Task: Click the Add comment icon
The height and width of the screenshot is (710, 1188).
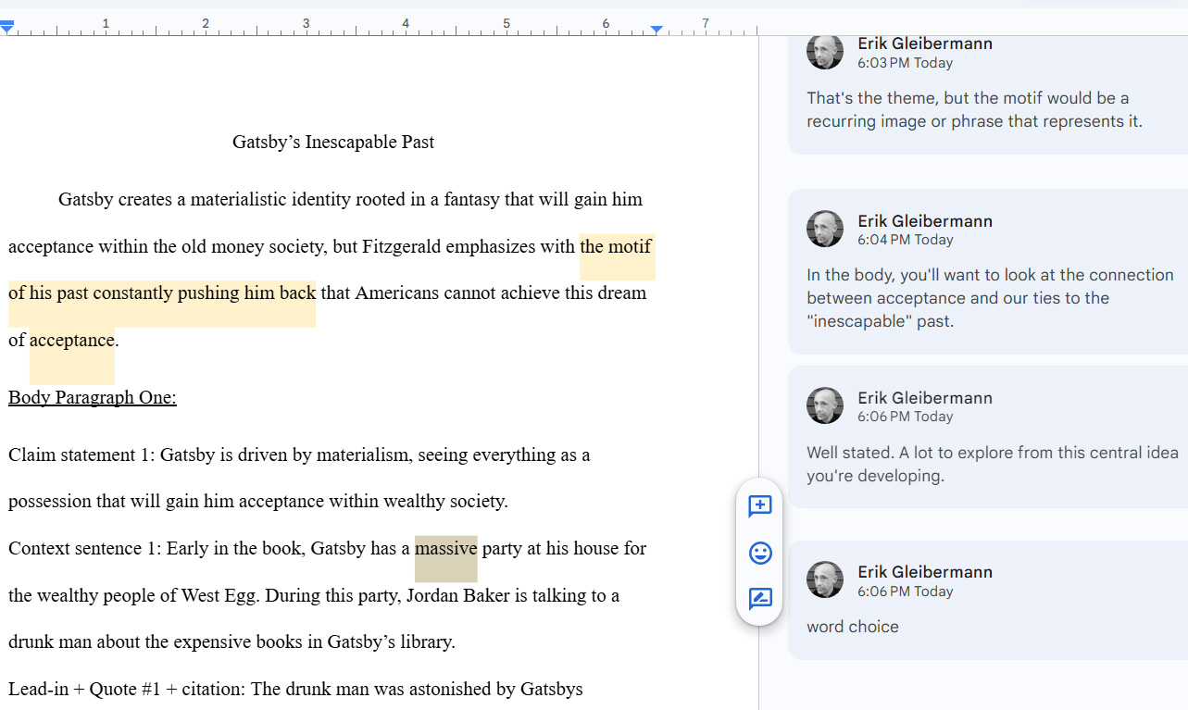Action: 759,505
